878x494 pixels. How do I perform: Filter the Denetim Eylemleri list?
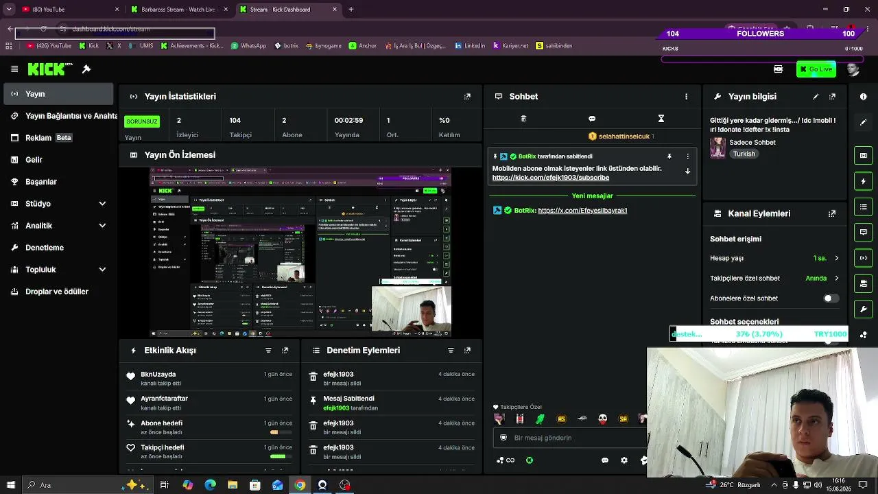451,351
